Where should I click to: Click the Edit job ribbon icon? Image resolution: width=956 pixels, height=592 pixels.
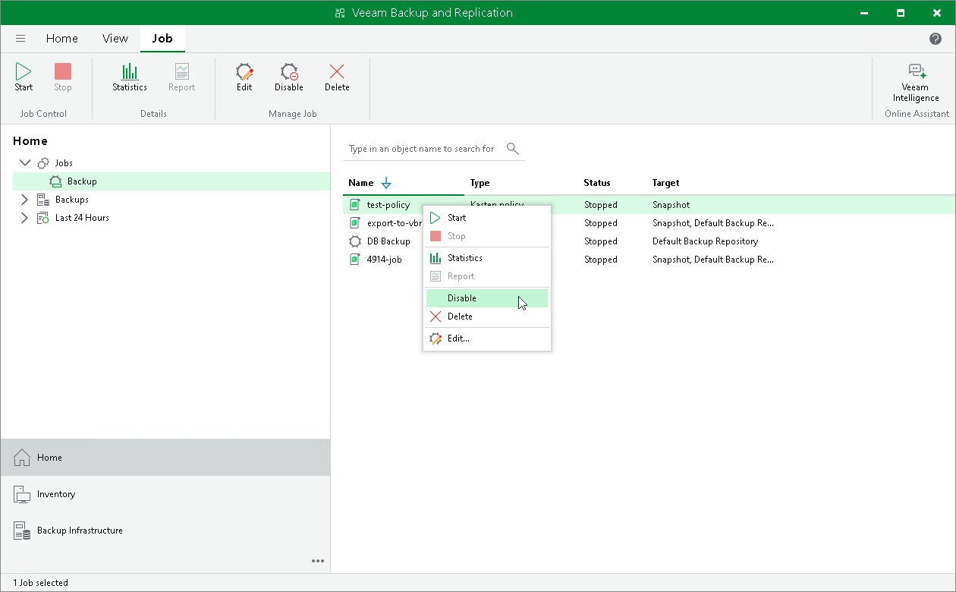pyautogui.click(x=244, y=71)
